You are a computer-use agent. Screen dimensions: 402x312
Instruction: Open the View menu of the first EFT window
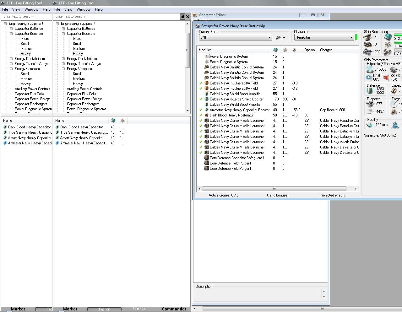(16, 9)
